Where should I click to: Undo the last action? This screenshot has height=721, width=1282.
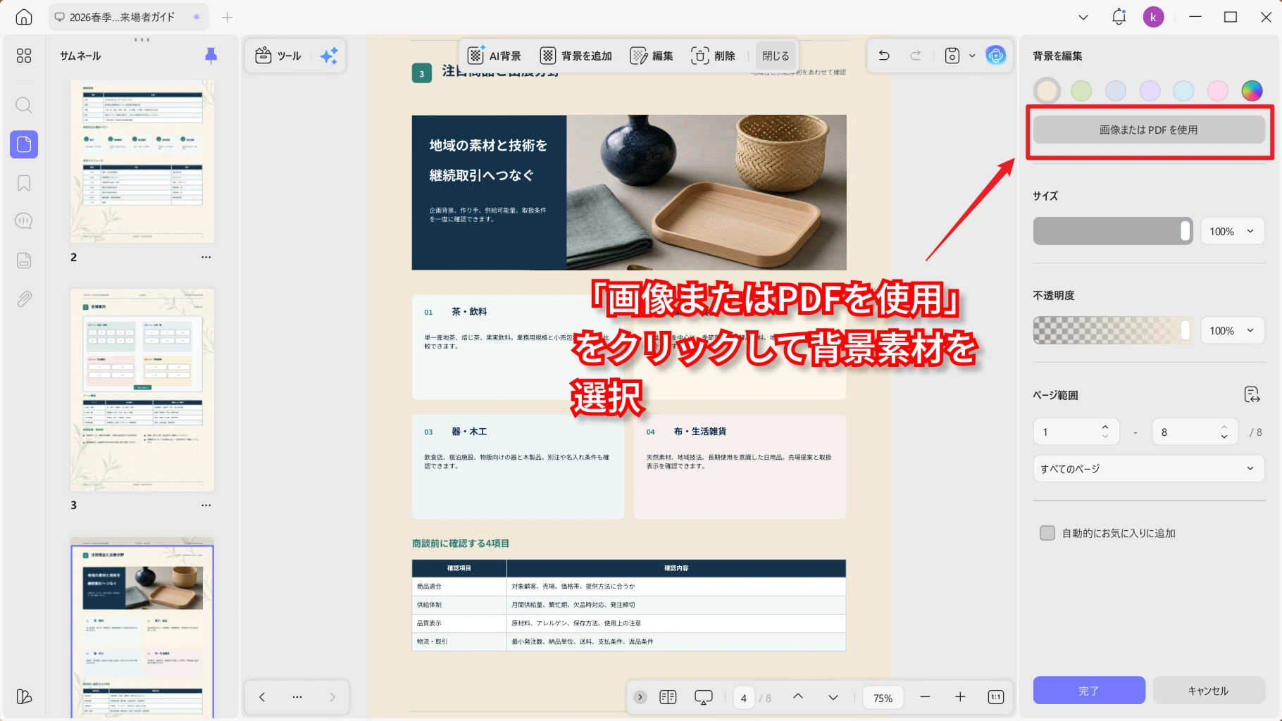(x=884, y=55)
